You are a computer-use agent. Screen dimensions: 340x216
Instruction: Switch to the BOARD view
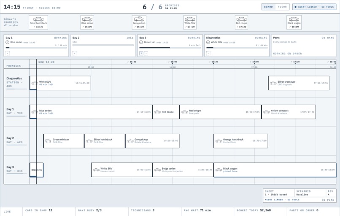(268, 7)
